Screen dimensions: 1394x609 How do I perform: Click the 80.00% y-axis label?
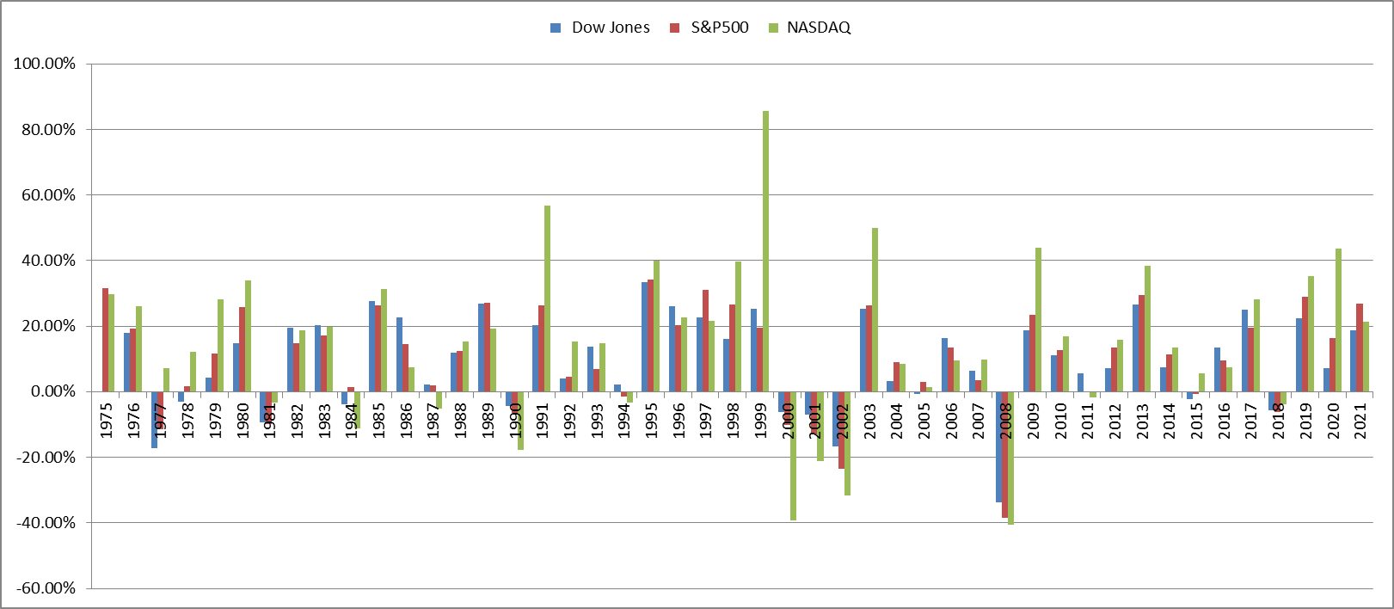48,130
